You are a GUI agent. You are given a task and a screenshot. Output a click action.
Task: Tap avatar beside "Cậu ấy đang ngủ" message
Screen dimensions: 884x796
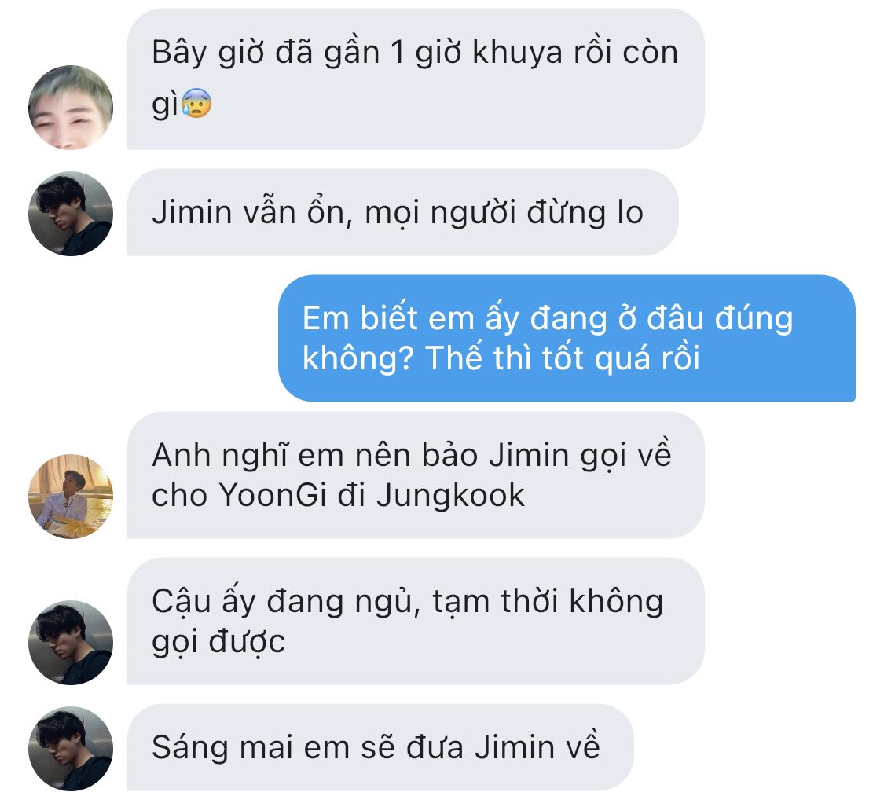point(71,643)
